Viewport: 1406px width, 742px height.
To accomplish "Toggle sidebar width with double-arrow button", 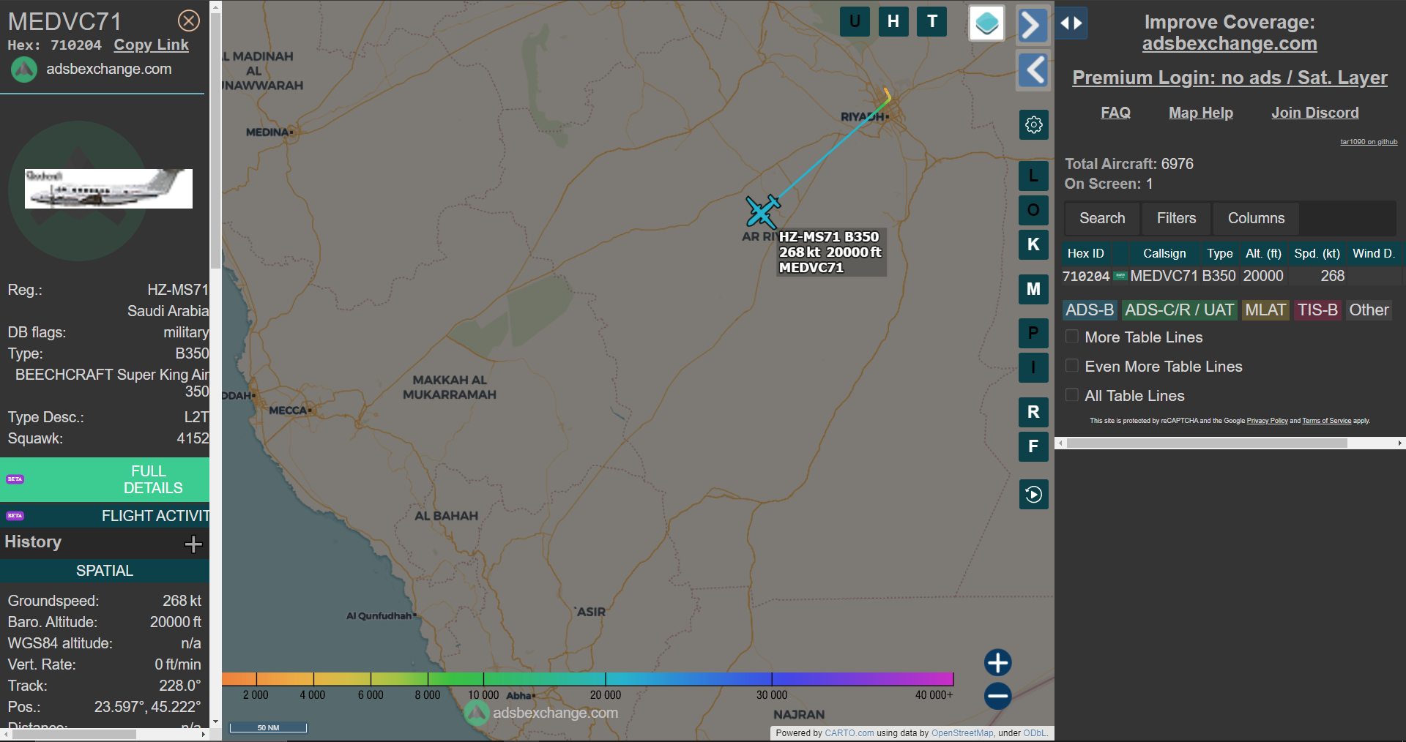I will [1071, 23].
